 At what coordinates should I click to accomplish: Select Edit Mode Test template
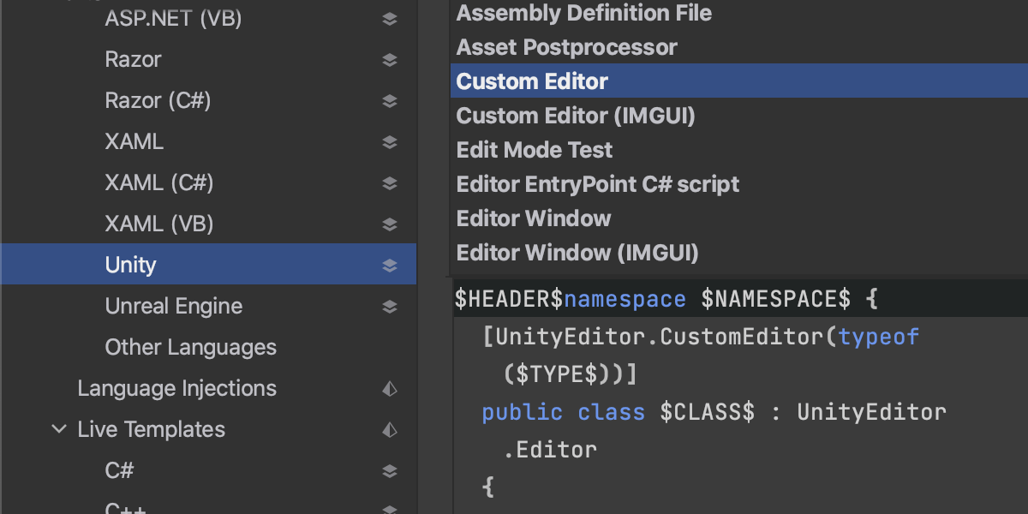click(x=534, y=150)
